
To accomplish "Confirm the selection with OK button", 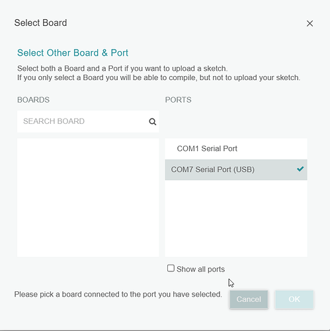I will pyautogui.click(x=294, y=299).
